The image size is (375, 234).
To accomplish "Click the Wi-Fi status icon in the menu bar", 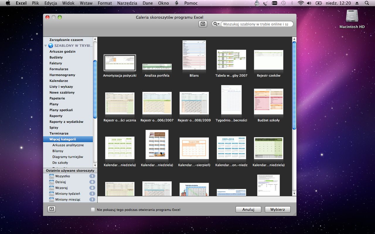I will point(301,3).
